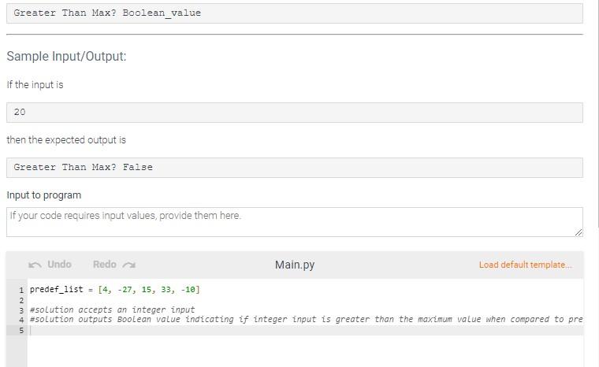Place cursor on empty code line 5

click(x=306, y=330)
